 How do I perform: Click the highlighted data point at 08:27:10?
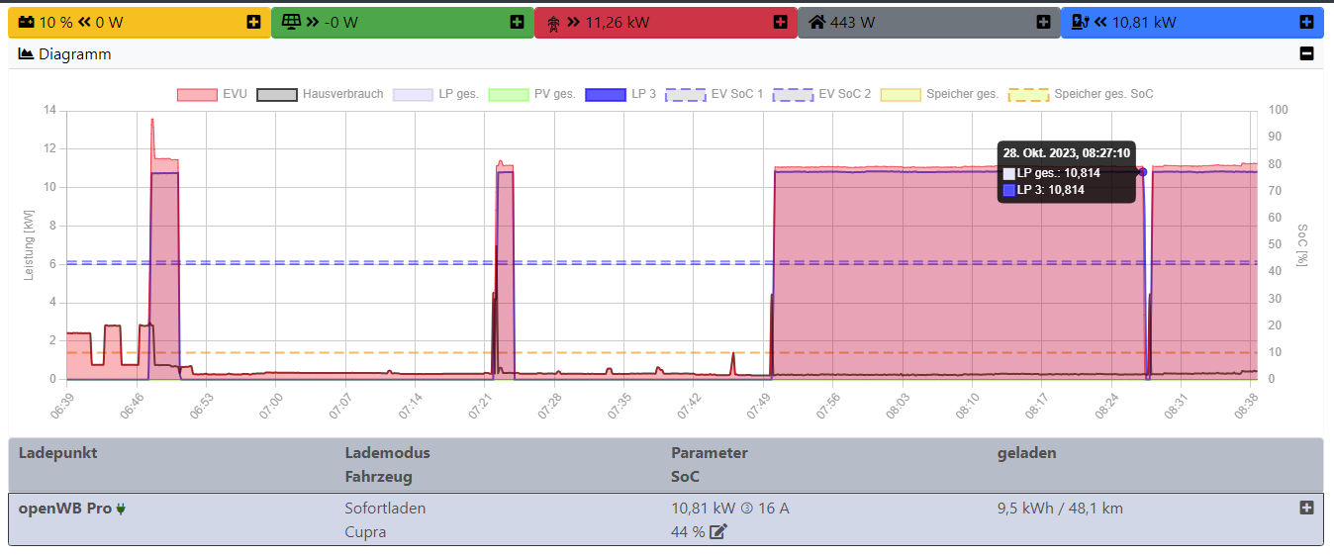point(1142,172)
